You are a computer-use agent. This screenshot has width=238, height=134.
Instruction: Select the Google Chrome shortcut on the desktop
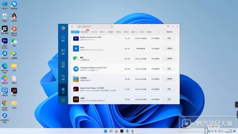tap(5, 105)
